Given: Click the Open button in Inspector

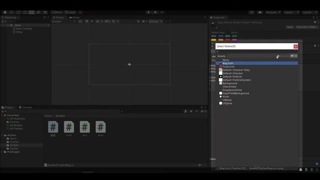Looking at the screenshot, I should click(x=290, y=27).
